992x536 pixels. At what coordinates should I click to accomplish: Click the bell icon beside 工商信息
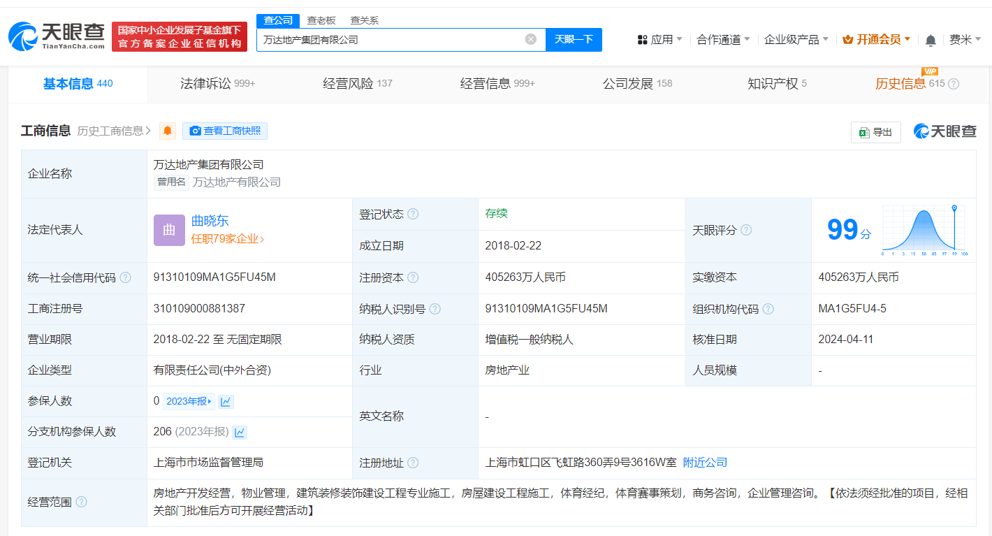pos(167,131)
